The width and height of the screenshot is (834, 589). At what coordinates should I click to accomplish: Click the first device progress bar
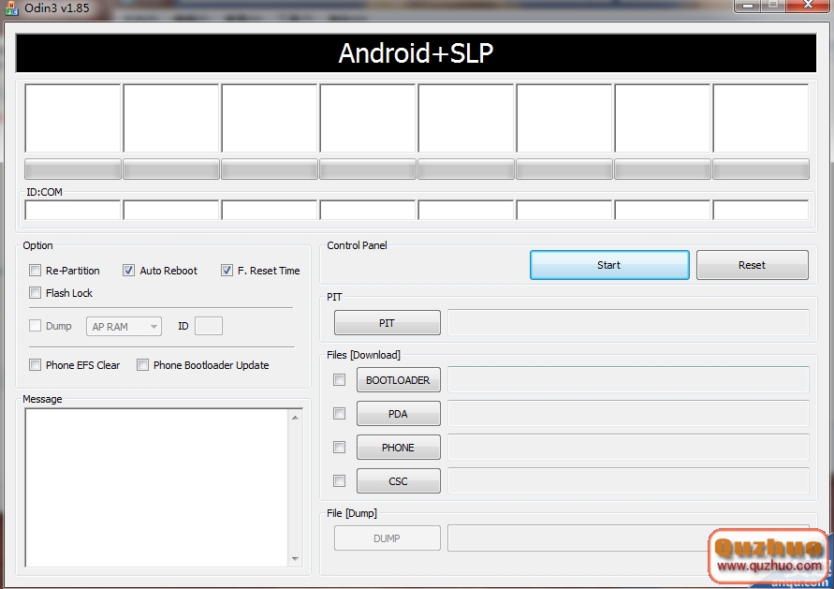pyautogui.click(x=73, y=169)
